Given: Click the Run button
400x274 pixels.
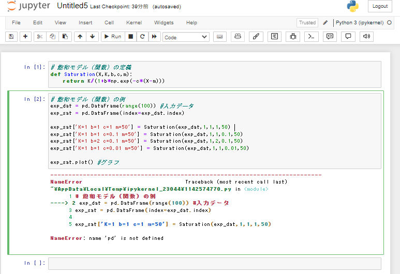Looking at the screenshot, I should coord(112,37).
